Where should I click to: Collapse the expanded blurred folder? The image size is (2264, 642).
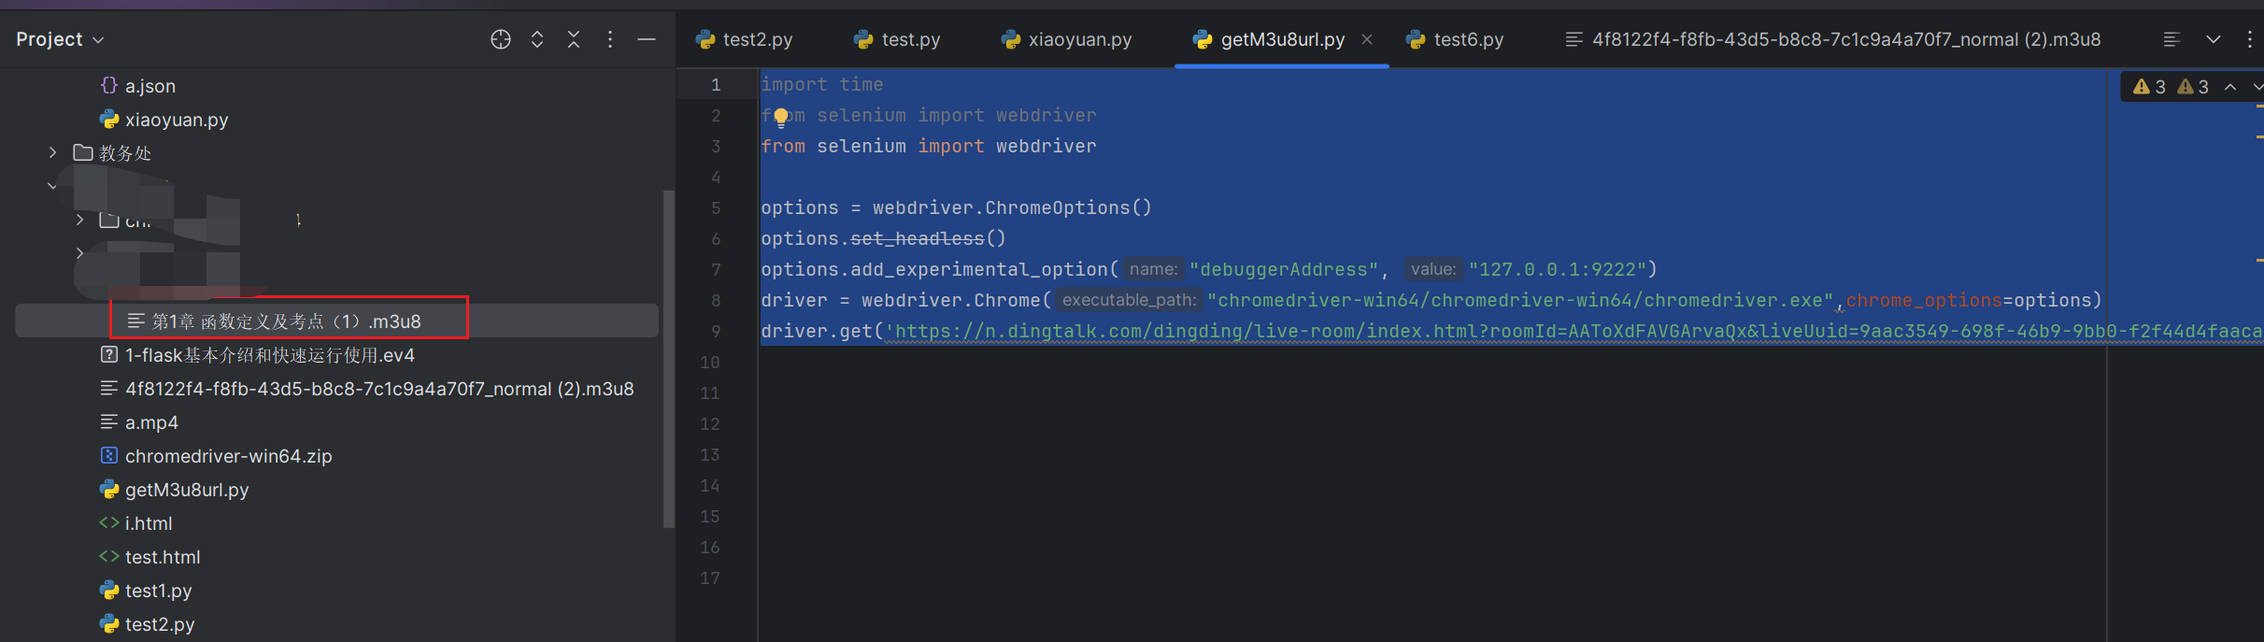tap(52, 186)
